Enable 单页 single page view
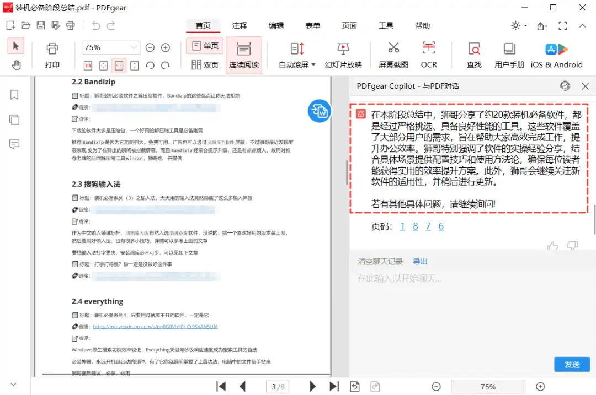Viewport: 596px width, 395px height. [205, 46]
